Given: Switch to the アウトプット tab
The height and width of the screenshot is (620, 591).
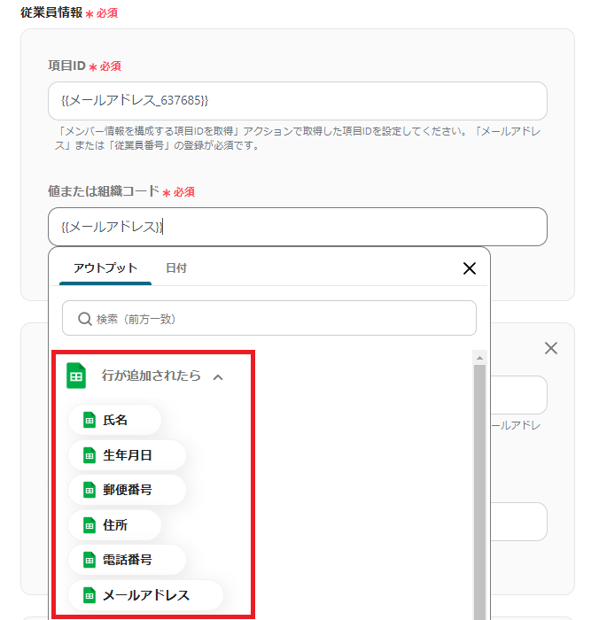Looking at the screenshot, I should pyautogui.click(x=105, y=268).
